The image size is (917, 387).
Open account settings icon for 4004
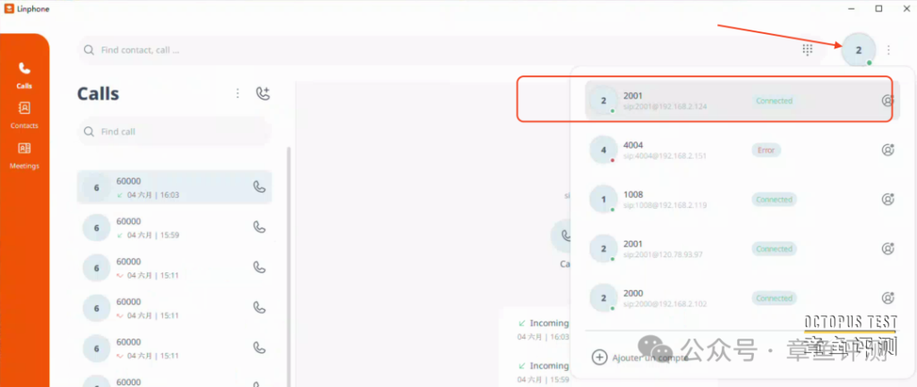(887, 150)
